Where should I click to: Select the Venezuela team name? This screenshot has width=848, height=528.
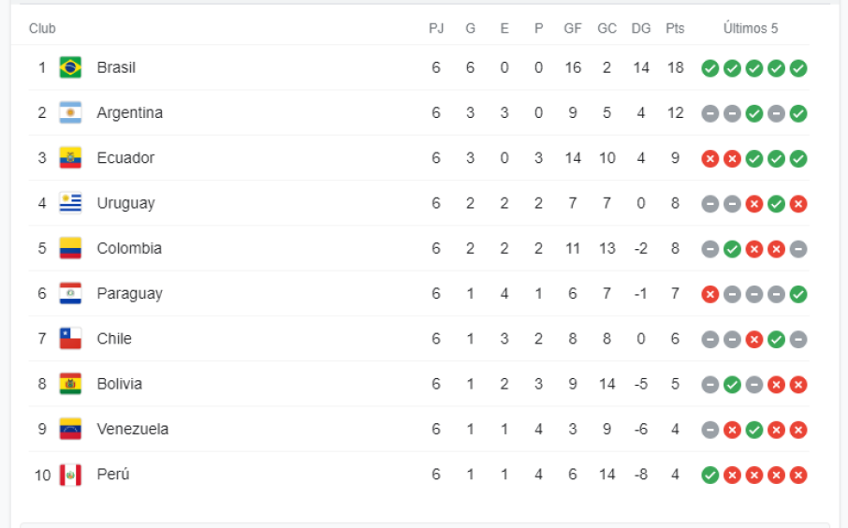click(133, 429)
